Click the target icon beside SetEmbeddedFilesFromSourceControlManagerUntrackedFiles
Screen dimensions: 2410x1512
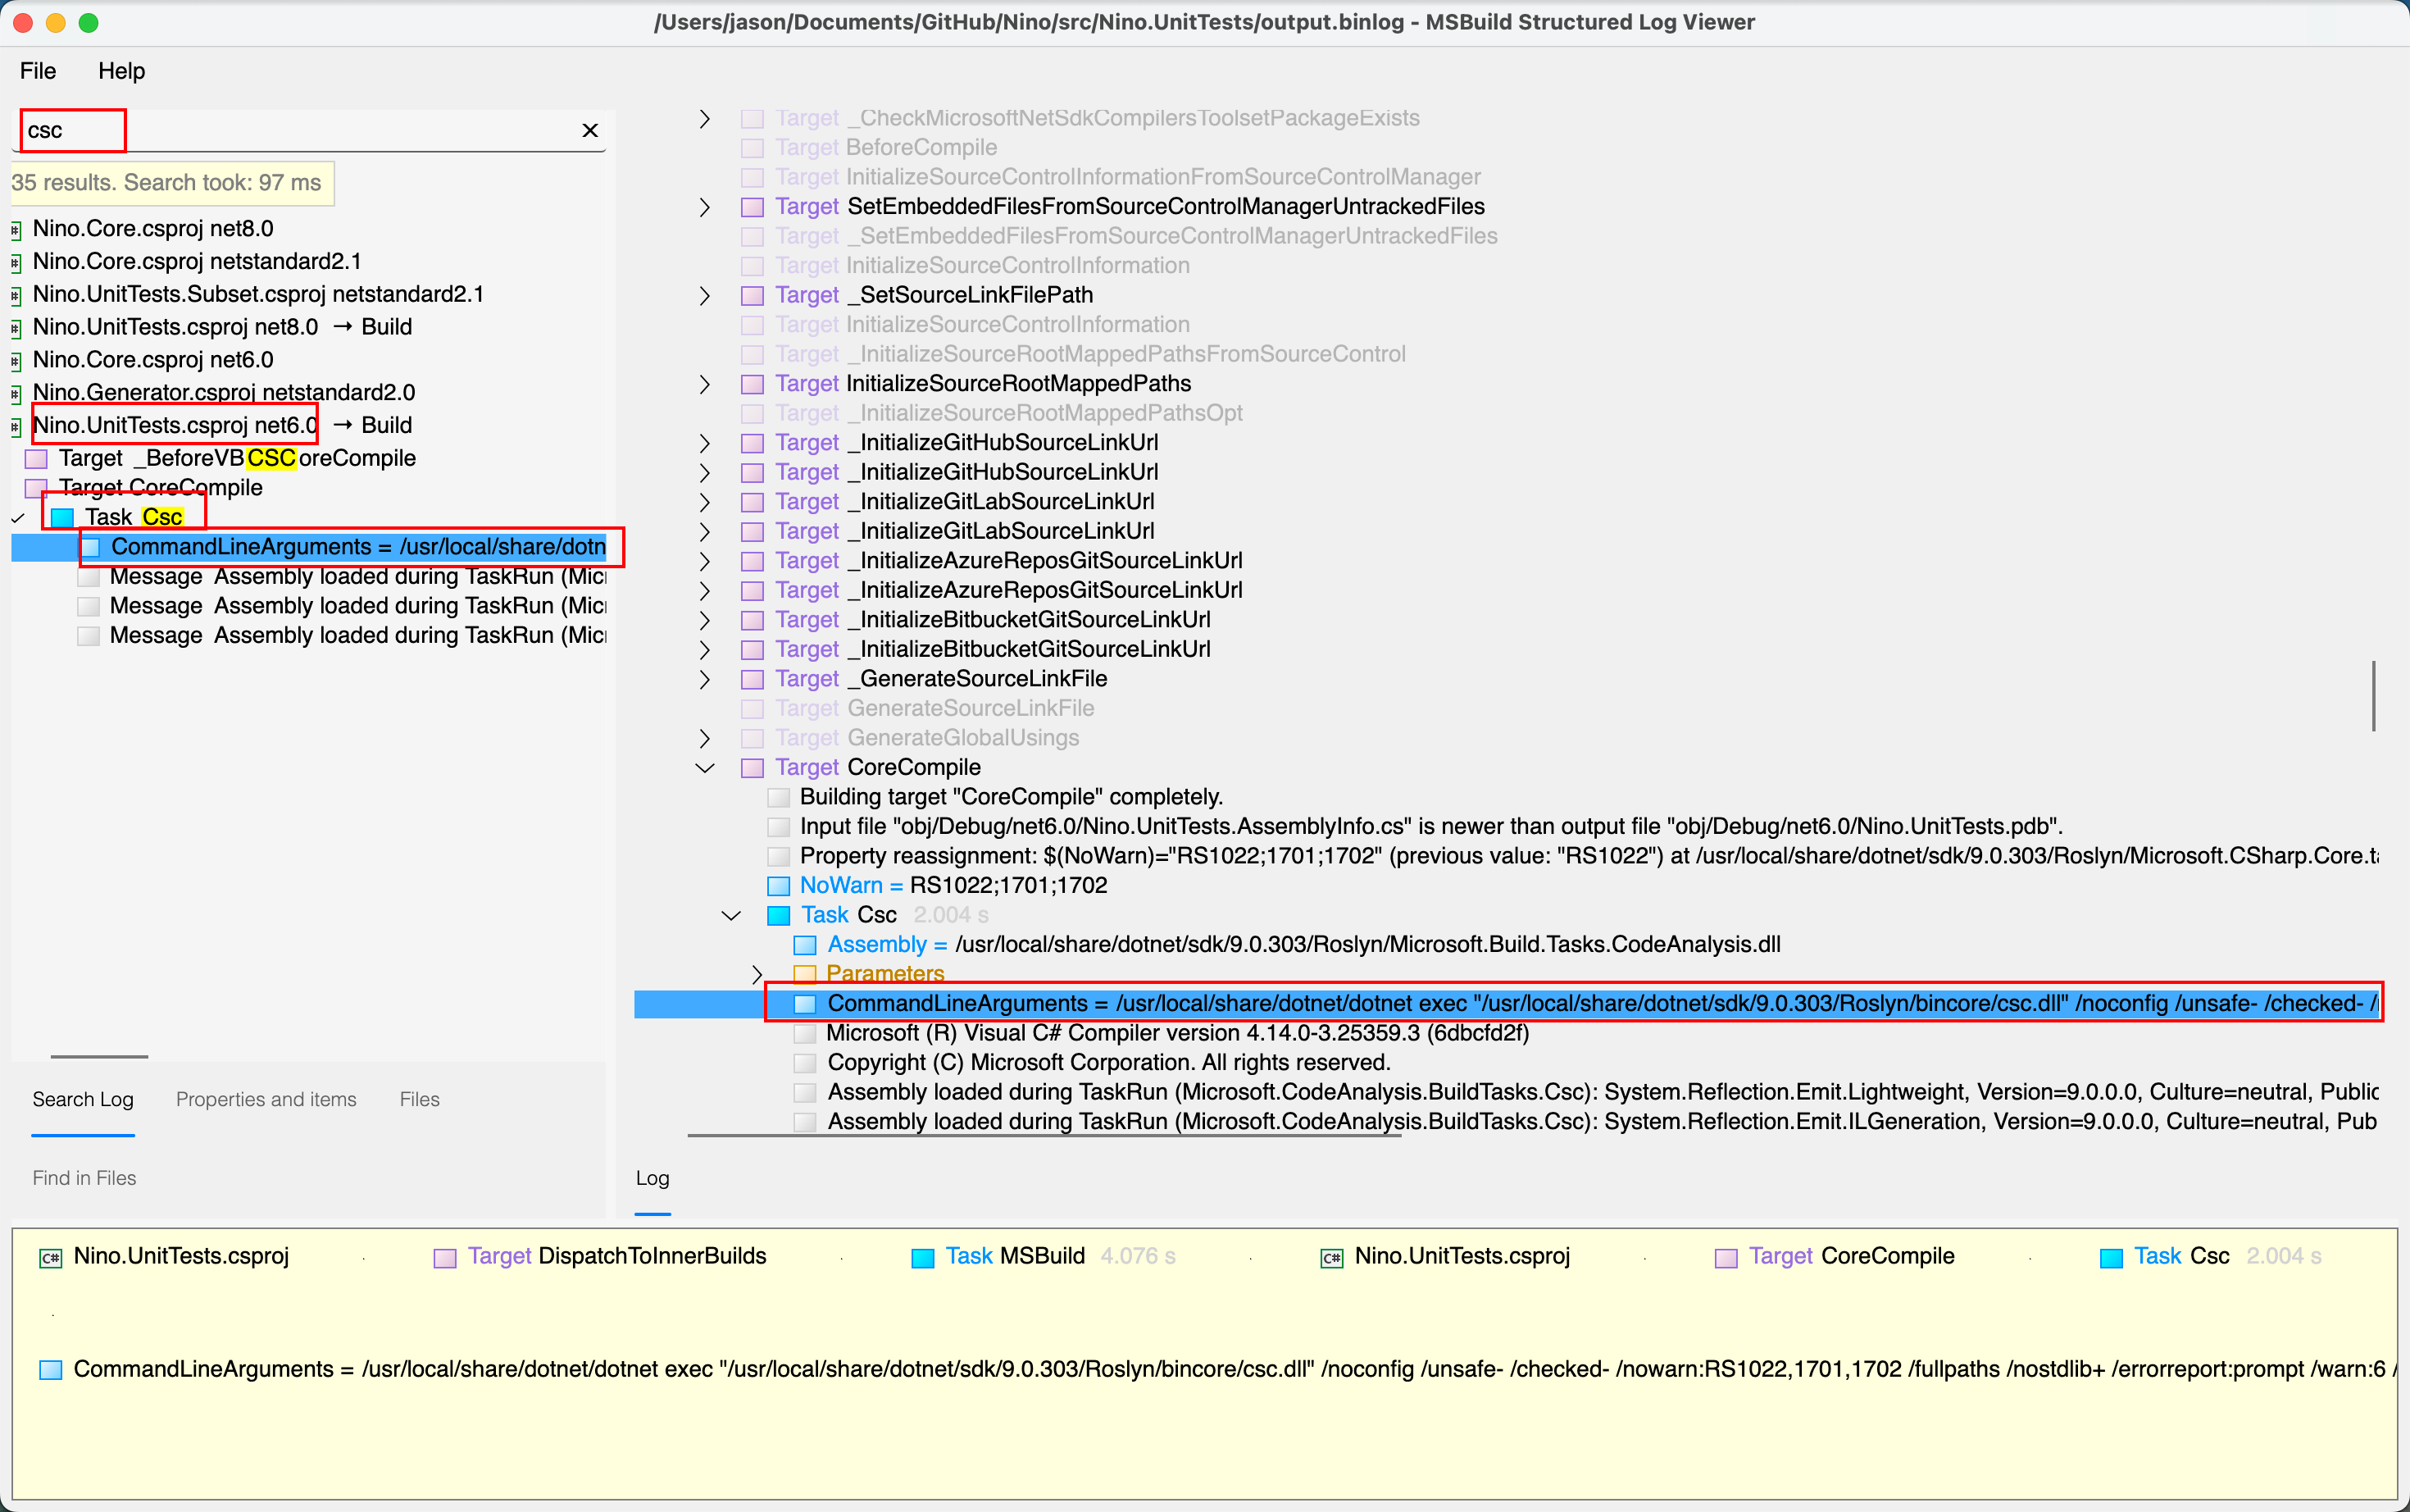753,207
